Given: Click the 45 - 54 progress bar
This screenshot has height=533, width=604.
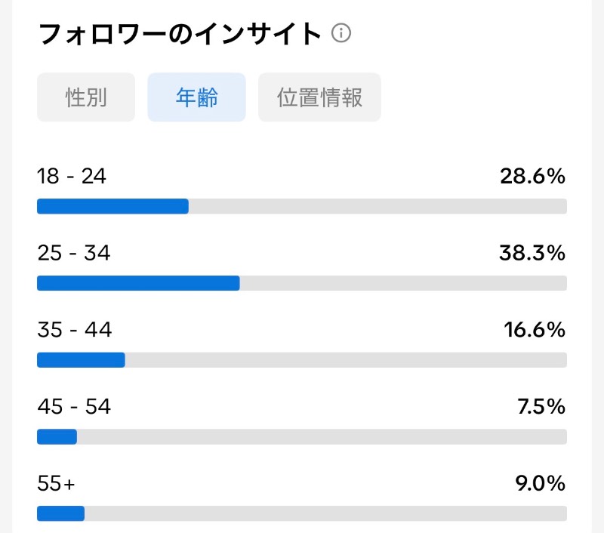Looking at the screenshot, I should (x=301, y=436).
